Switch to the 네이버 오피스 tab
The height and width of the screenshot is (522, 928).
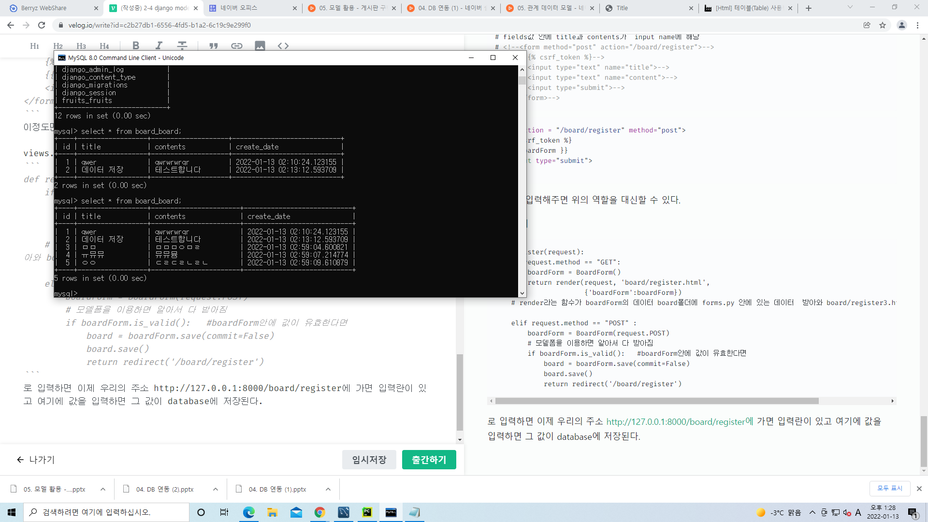tap(239, 8)
